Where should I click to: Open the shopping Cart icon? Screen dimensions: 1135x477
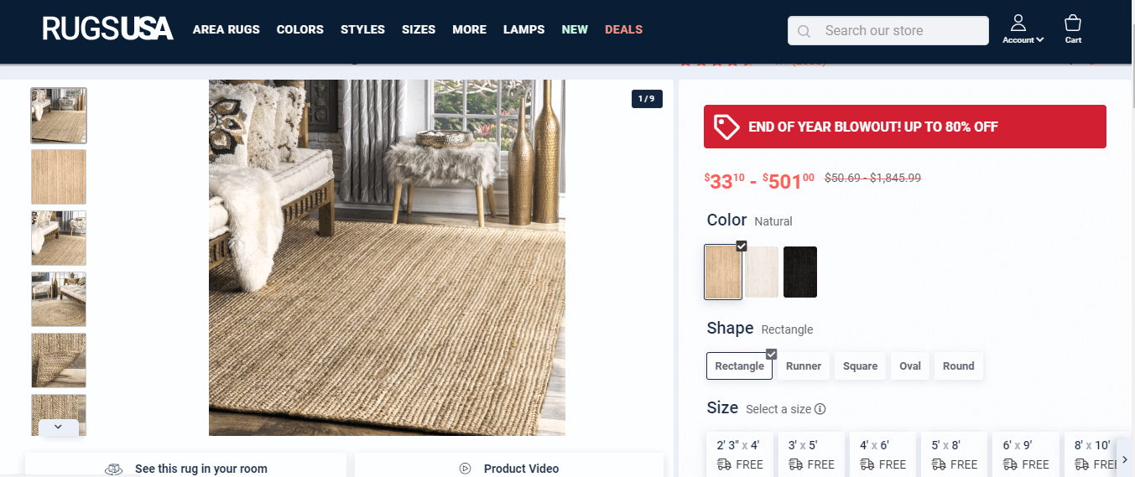(1072, 23)
